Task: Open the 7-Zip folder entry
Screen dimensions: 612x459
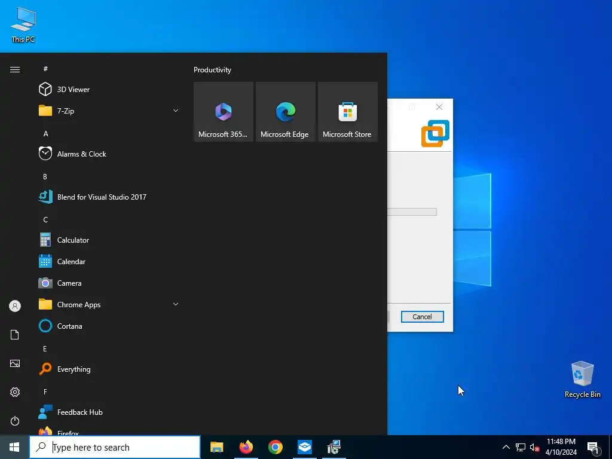Action: tap(109, 111)
